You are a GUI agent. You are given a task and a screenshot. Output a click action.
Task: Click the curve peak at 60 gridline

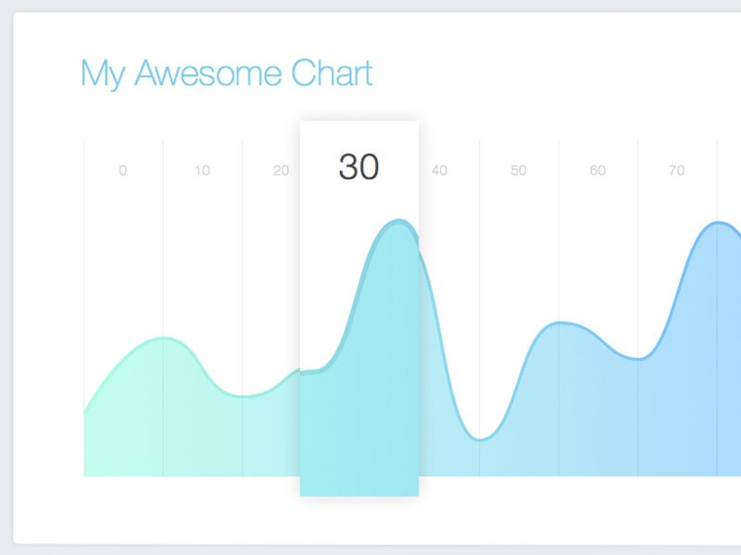tap(559, 323)
